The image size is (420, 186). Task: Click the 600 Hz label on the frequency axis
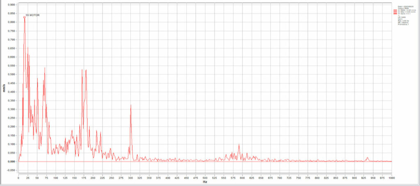tap(242, 178)
